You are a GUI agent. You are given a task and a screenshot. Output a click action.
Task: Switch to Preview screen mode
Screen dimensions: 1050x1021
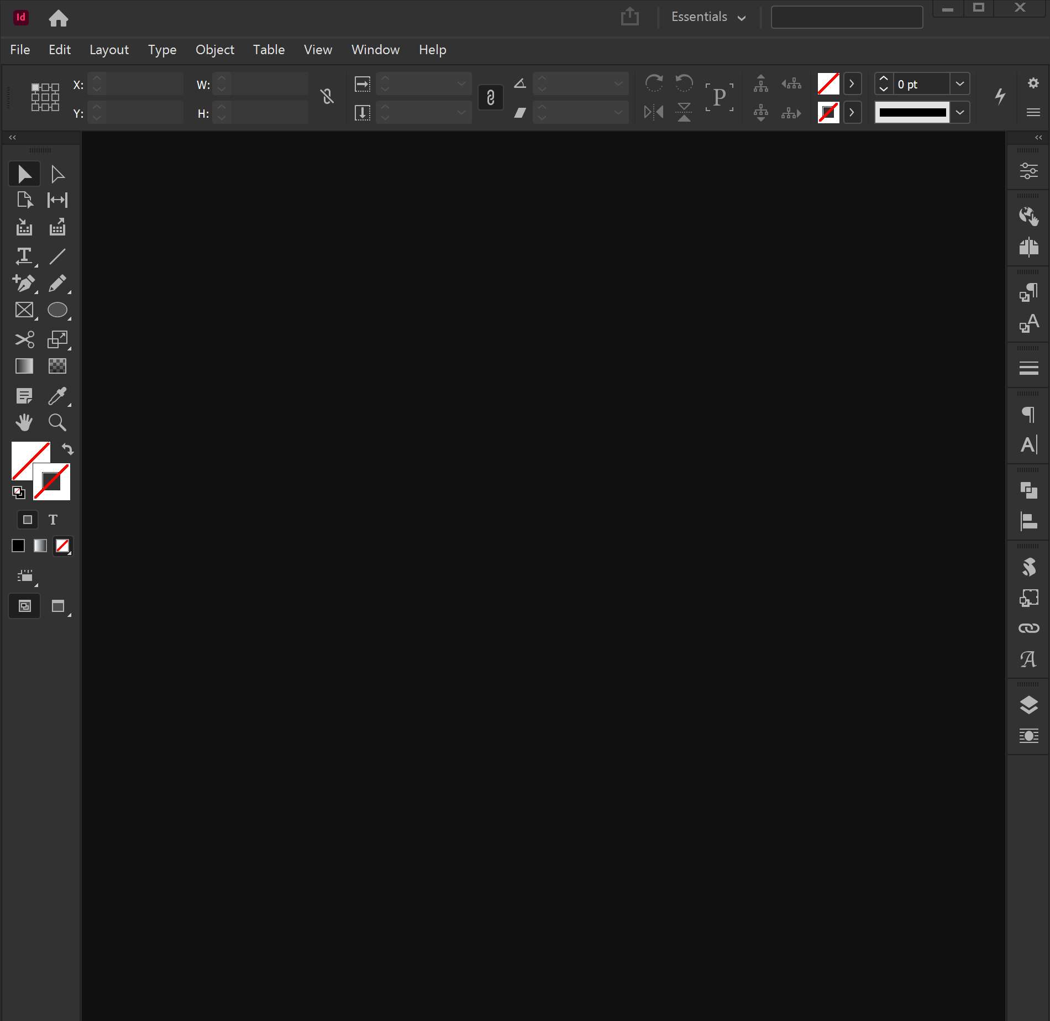click(58, 606)
